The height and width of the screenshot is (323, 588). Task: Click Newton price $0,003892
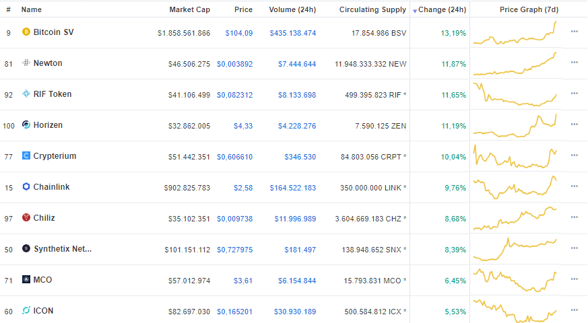tap(235, 64)
